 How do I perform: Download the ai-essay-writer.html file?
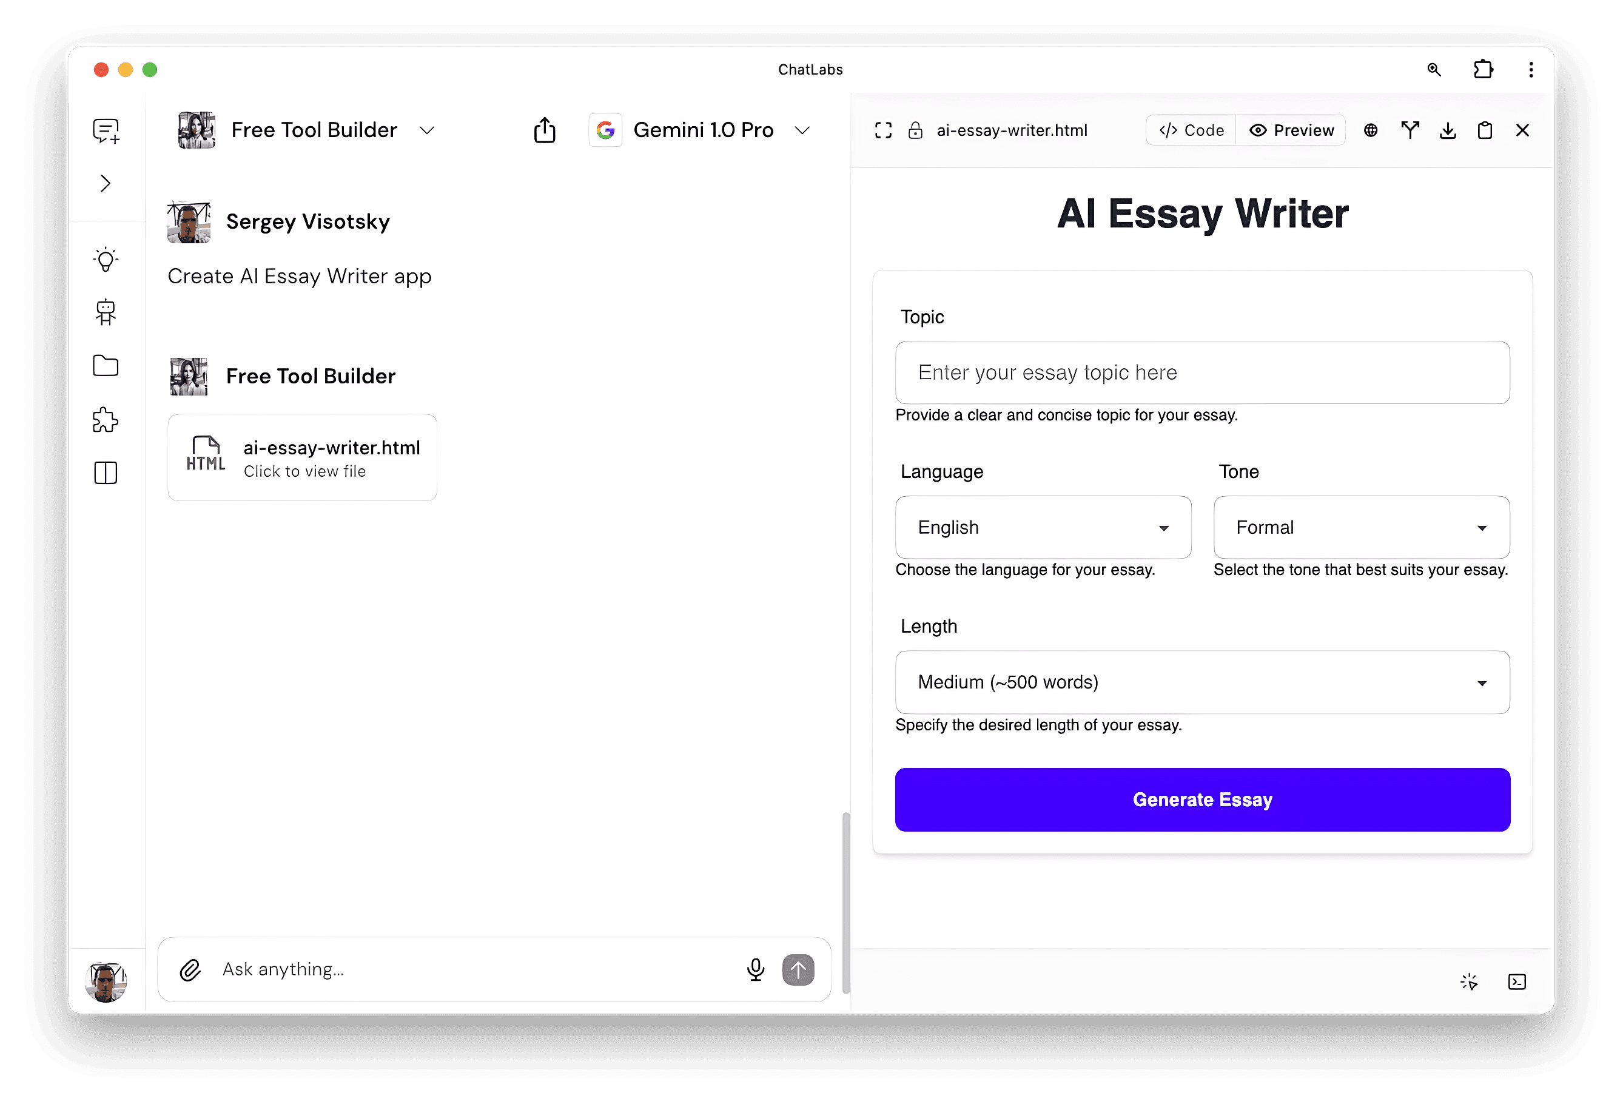tap(1448, 130)
